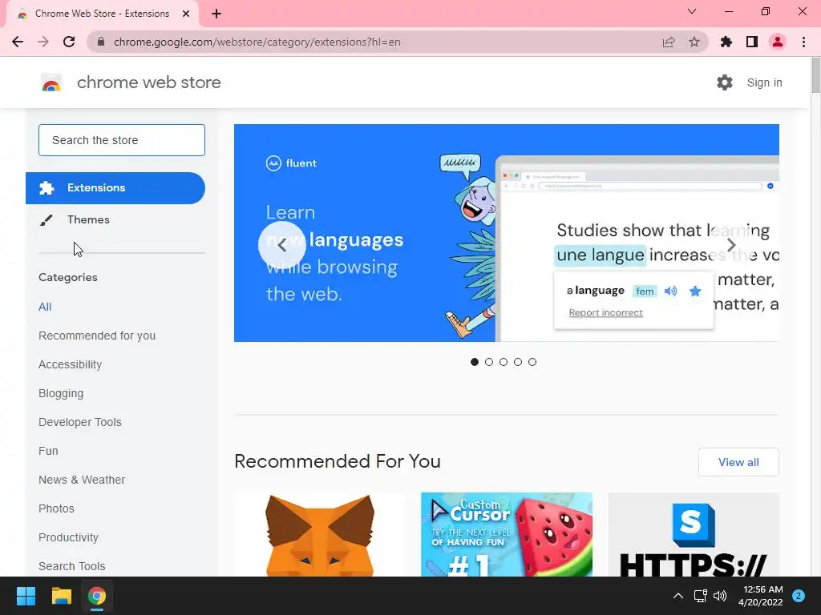821x615 pixels.
Task: Select the second carousel dot
Action: (489, 362)
